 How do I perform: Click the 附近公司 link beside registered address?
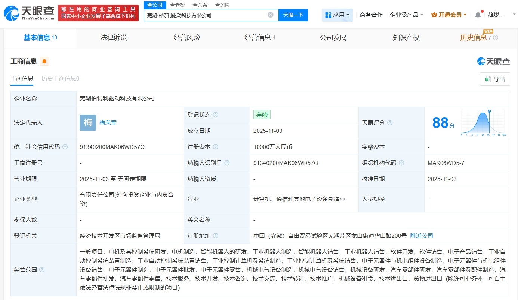point(422,235)
